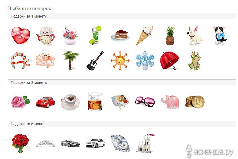Select the red umbrella gift
This screenshot has height=159, width=238.
[170, 61]
